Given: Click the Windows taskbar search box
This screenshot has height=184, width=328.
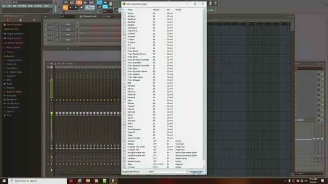Looking at the screenshot, I should click(x=37, y=180).
